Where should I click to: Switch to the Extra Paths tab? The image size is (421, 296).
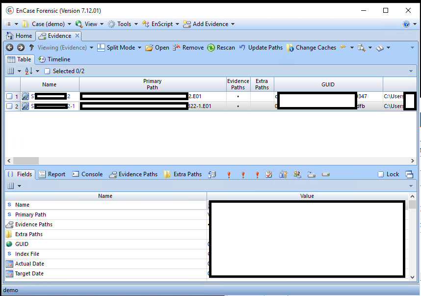tap(183, 174)
